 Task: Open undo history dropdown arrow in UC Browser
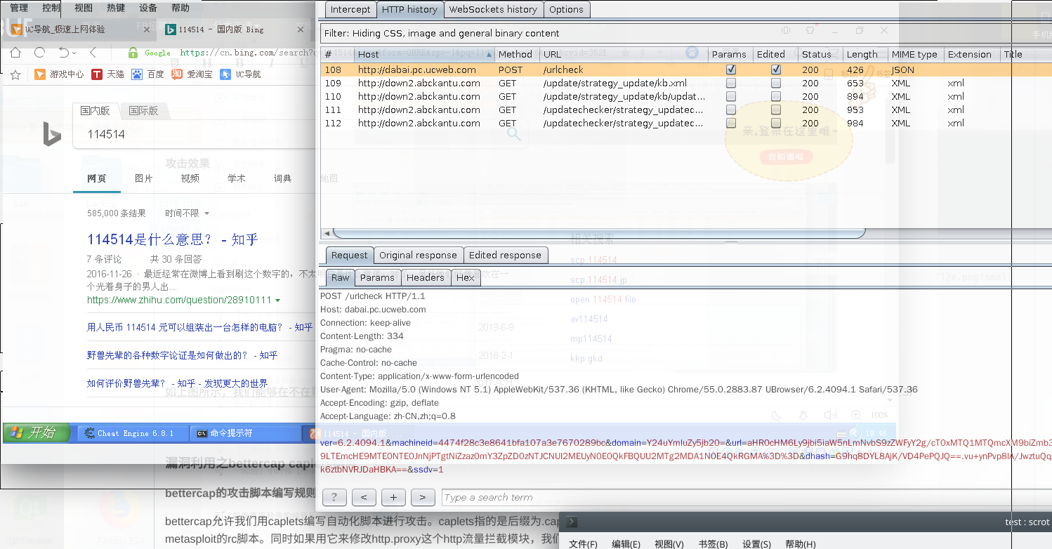click(x=74, y=53)
